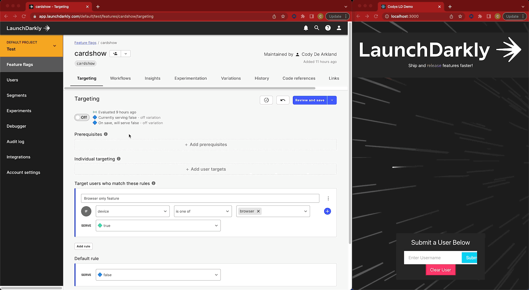
Task: Expand the Default Project Test selector
Action: [x=31, y=46]
